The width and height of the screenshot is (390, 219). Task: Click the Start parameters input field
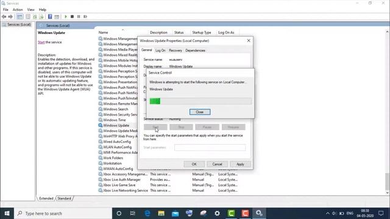(x=210, y=147)
